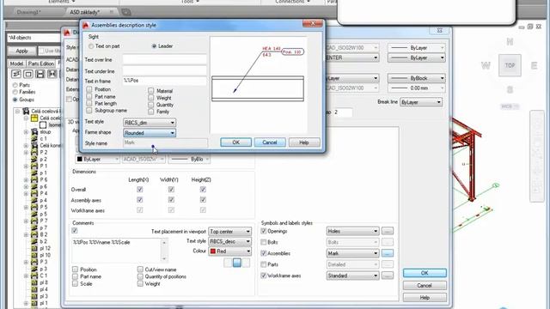Switch to the Drawing1 document tab
Image resolution: width=550 pixels, height=309 pixels.
tap(29, 12)
